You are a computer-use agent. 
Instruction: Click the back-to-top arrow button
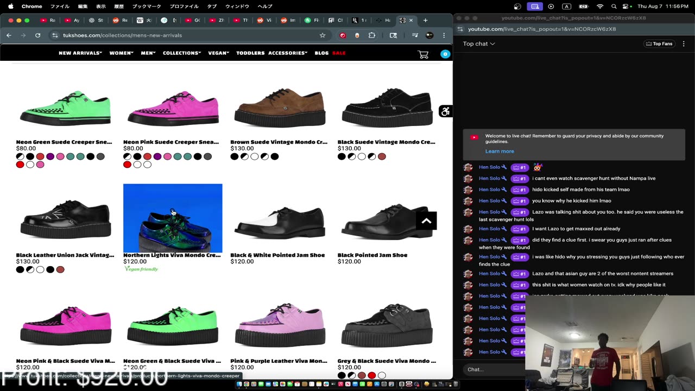(x=426, y=220)
